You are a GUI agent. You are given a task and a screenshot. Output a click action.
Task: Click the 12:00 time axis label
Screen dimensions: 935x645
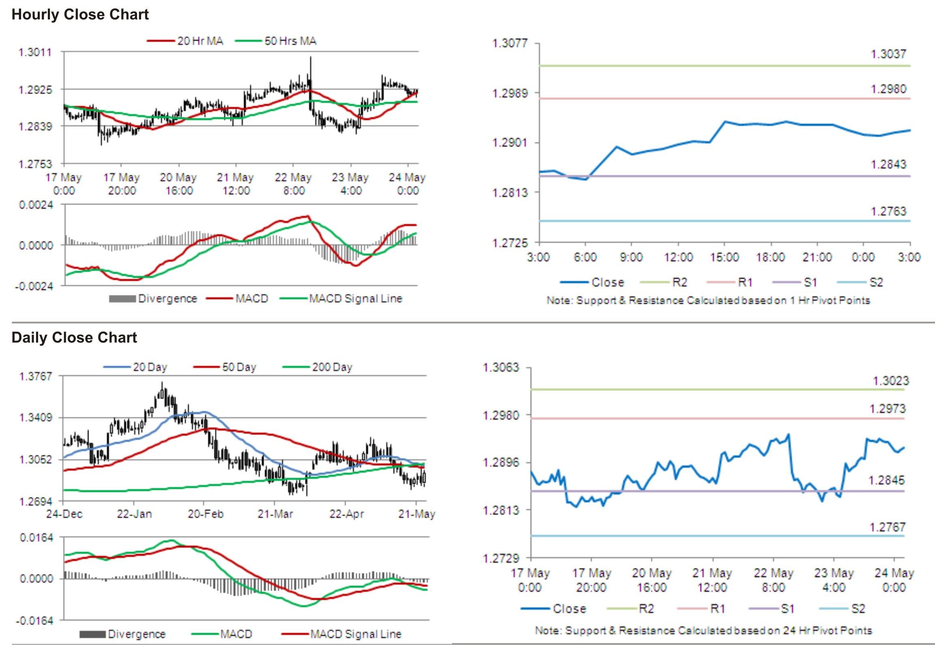click(678, 257)
